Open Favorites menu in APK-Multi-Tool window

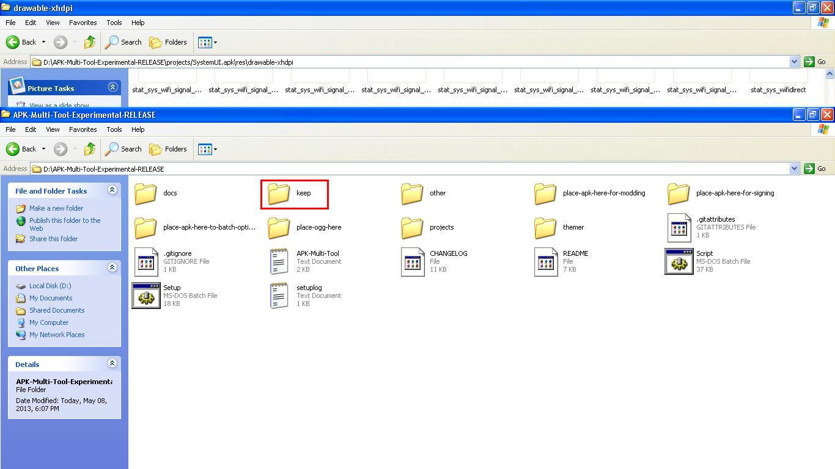tap(83, 129)
